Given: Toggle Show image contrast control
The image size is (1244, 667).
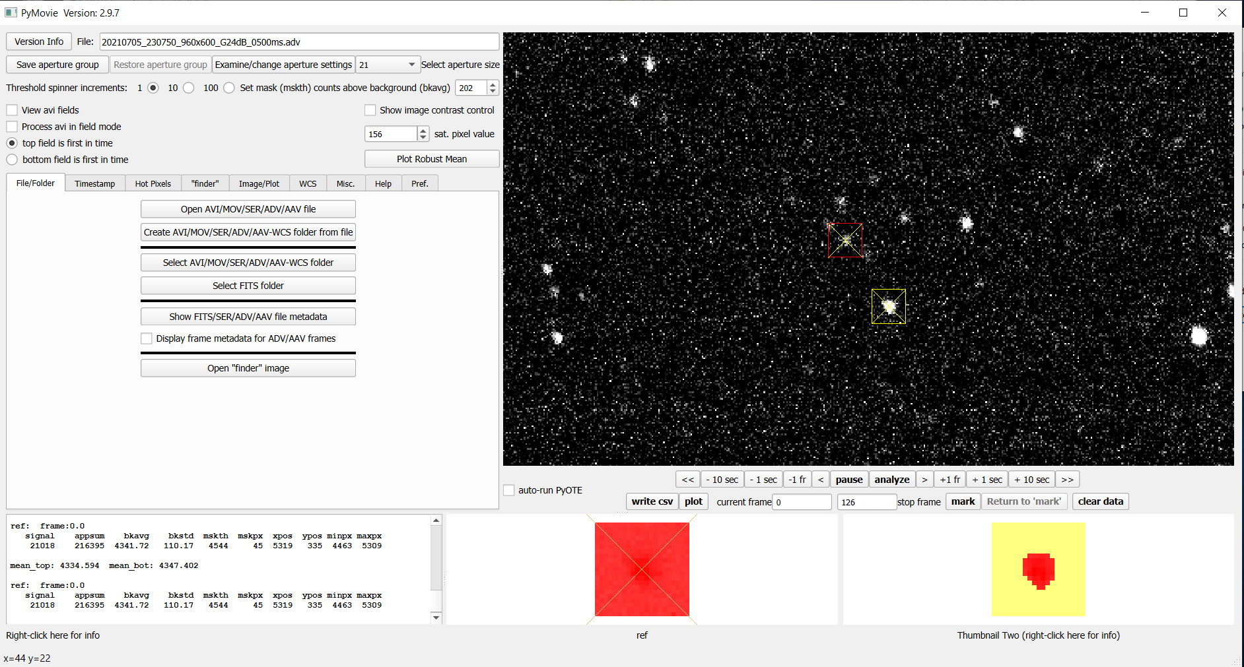Looking at the screenshot, I should pos(370,110).
